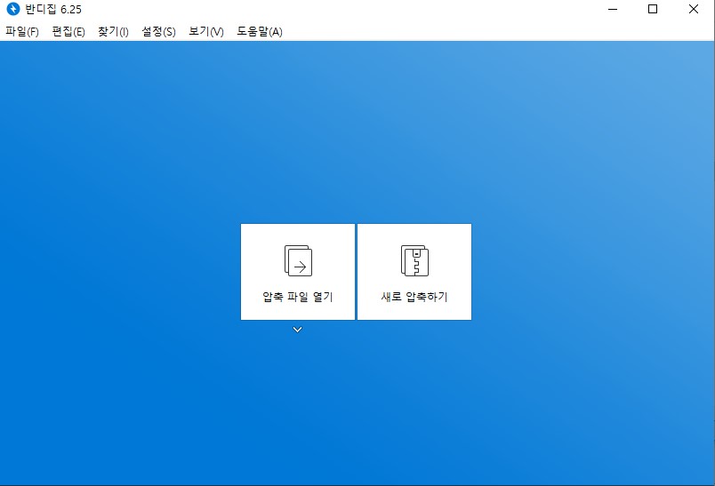Open the 파일(F) menu
Screen dimensions: 715x486
pyautogui.click(x=22, y=31)
